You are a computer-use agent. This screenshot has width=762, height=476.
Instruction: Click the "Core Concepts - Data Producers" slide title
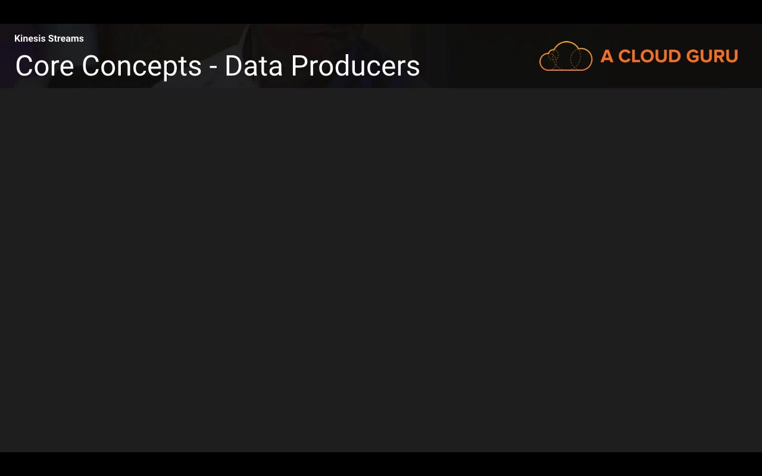[x=217, y=66]
